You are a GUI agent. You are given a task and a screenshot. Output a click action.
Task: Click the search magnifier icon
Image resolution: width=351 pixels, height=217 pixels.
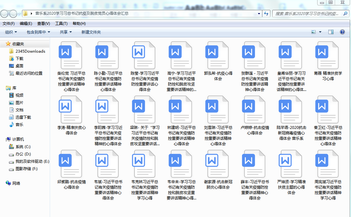345,14
